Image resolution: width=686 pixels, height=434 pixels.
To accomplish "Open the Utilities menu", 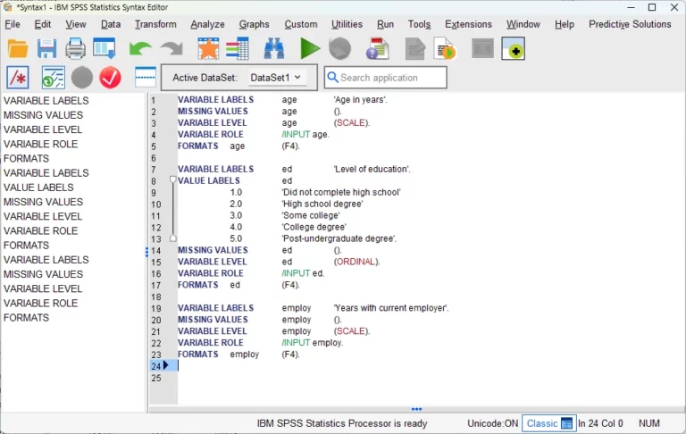I will click(x=347, y=24).
